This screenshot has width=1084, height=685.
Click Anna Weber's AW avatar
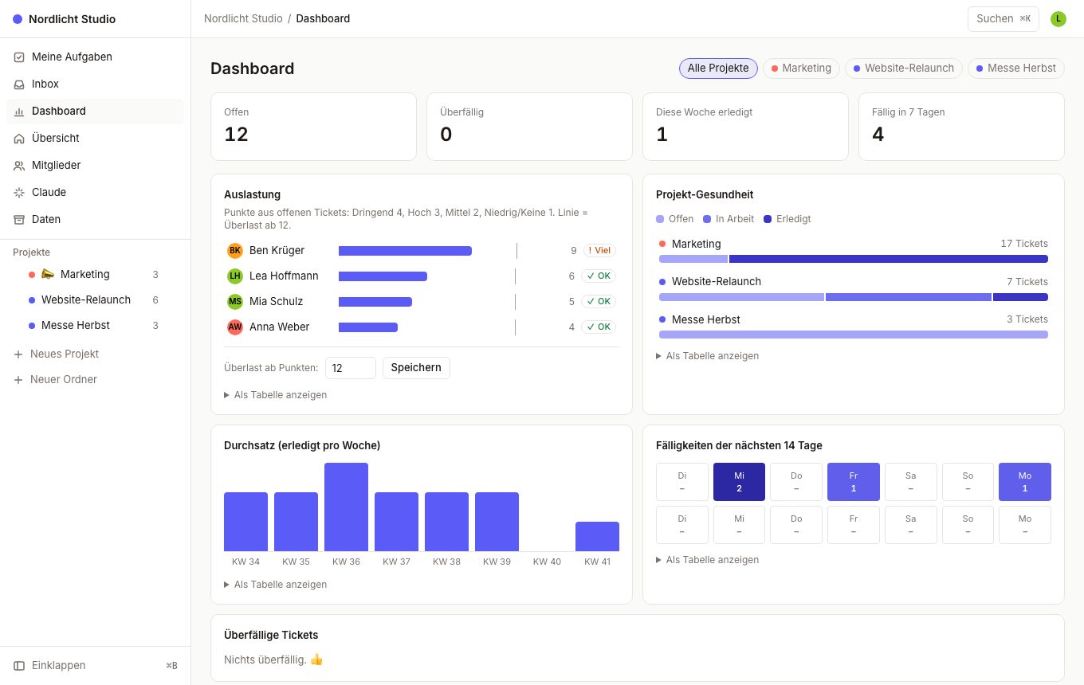[x=235, y=327]
